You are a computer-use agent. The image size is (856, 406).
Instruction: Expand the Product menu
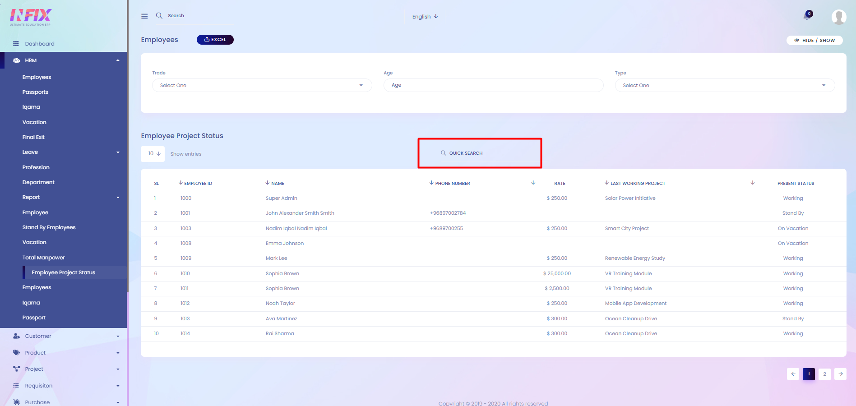point(118,353)
